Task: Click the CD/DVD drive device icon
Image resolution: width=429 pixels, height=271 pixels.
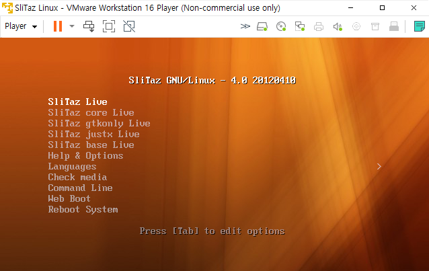Action: coord(281,26)
